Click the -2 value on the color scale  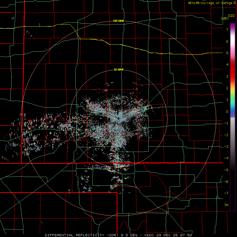point(226,135)
